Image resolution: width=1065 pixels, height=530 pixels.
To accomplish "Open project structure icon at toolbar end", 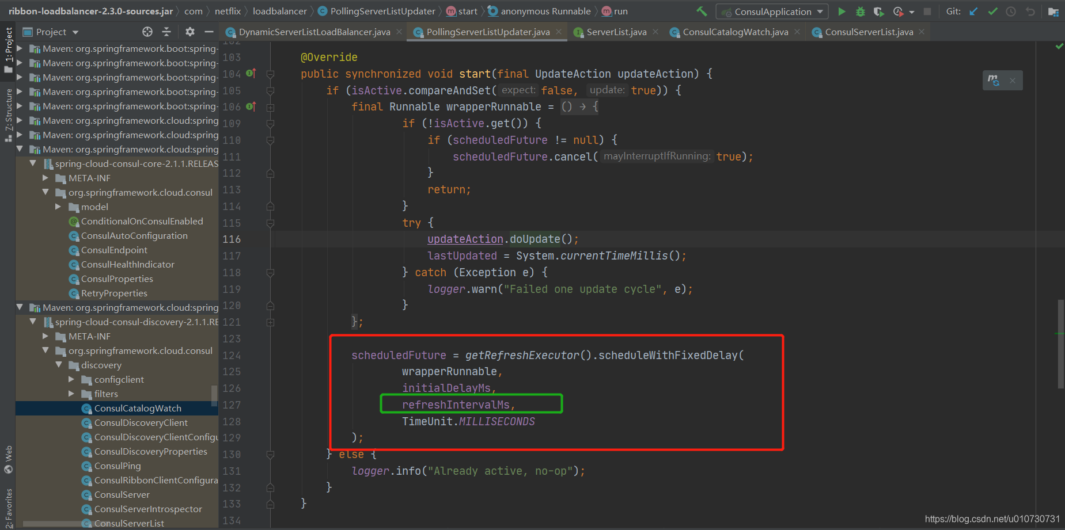I will 1053,12.
